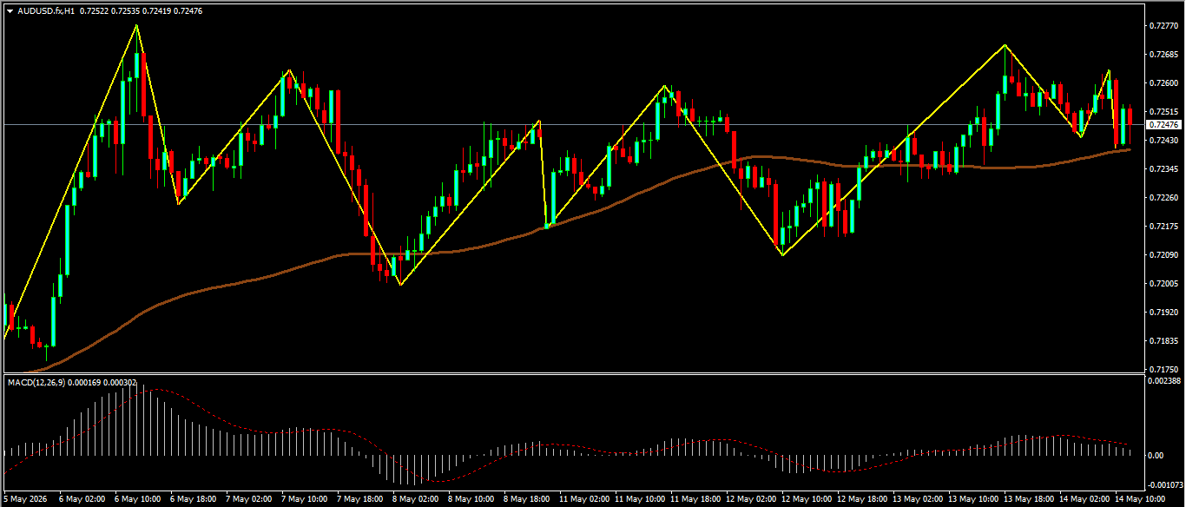Click the 12 May 18:00 time label
Viewport: 1186px width, 507px height.
(x=862, y=500)
